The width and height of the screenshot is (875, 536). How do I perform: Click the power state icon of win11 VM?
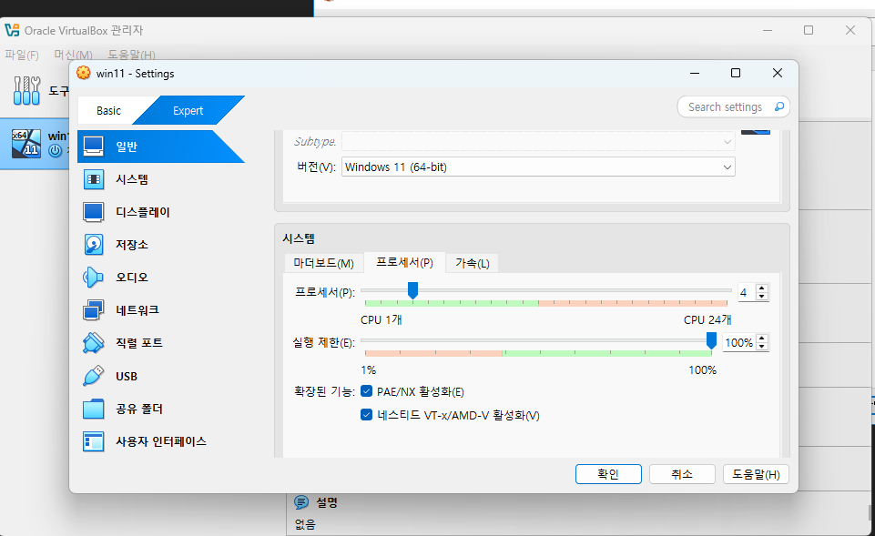[55, 150]
